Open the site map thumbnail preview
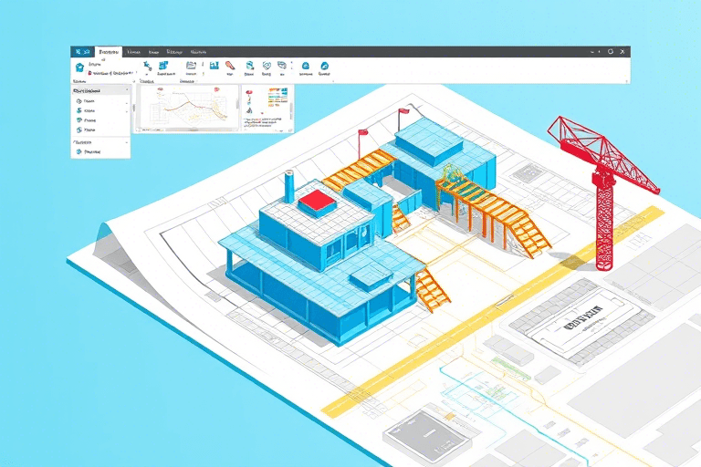 187,108
